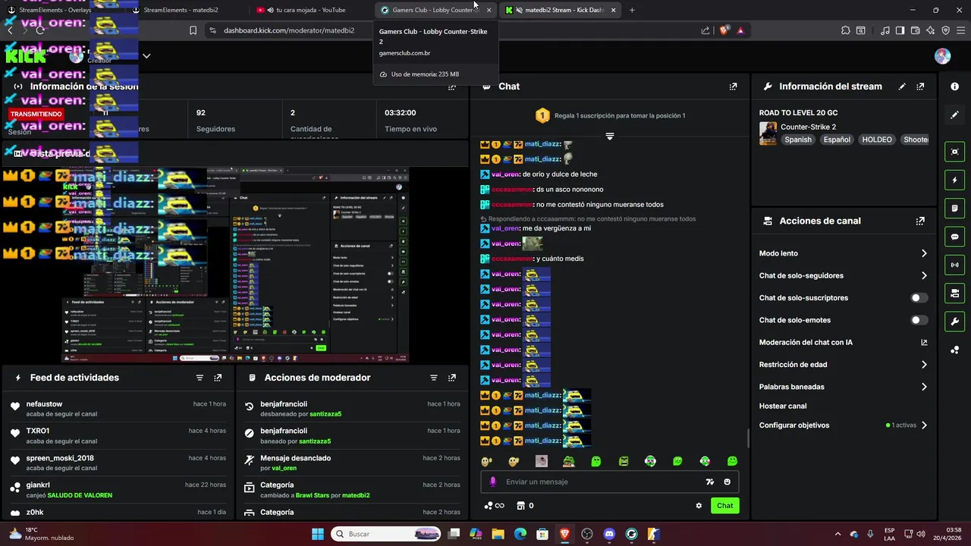The height and width of the screenshot is (546, 971).
Task: Open Brave Leo AI sparkle icon
Action: click(x=931, y=30)
